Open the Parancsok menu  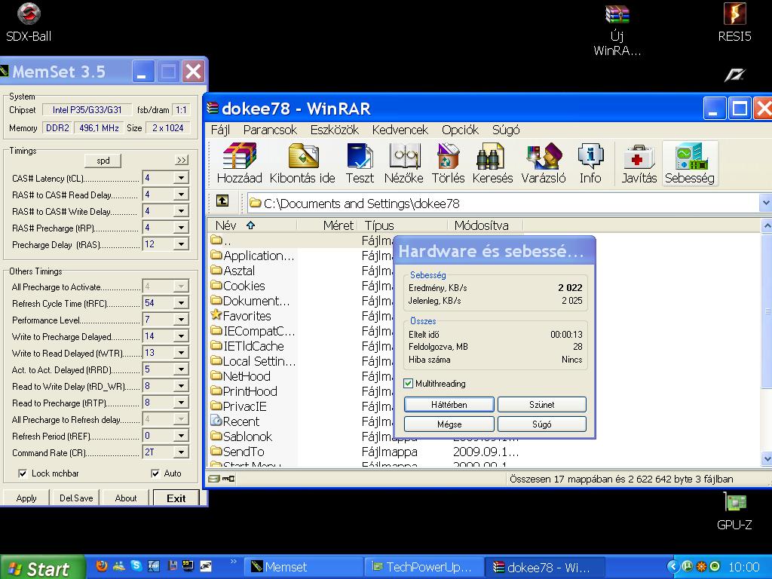coord(270,130)
